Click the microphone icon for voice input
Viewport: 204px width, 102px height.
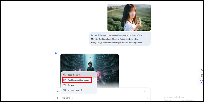pos(147,98)
